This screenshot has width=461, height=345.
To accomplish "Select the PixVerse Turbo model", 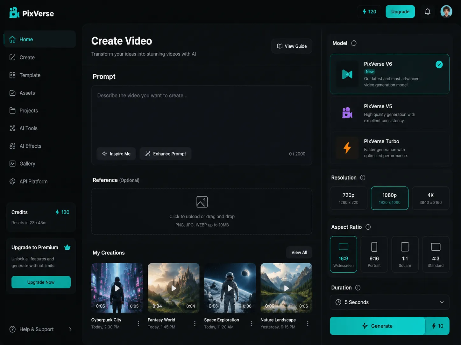I will pos(390,148).
